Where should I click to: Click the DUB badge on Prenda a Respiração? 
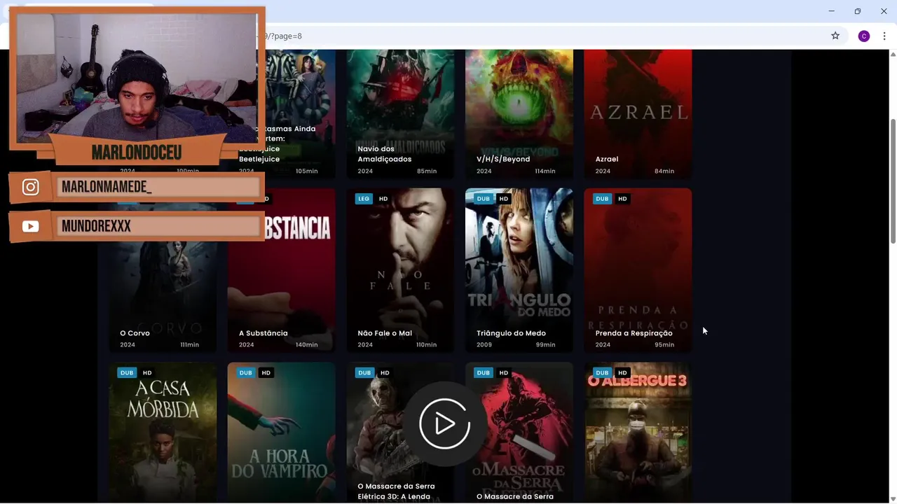tap(602, 199)
